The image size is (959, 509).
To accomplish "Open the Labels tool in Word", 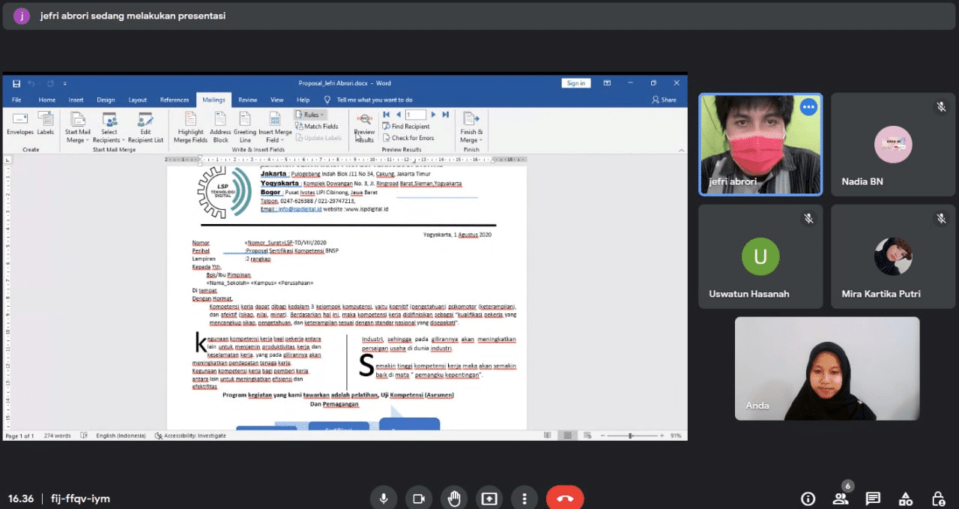I will click(x=46, y=124).
